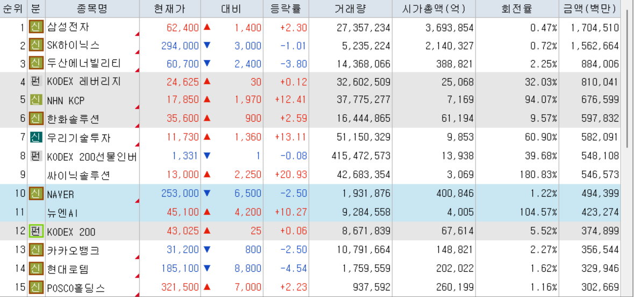Image resolution: width=634 pixels, height=297 pixels.
Task: Select the 싸이닉솔루션 stock name
Action: [79, 175]
